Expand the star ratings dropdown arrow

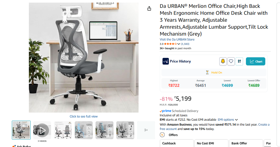pyautogui.click(x=179, y=44)
